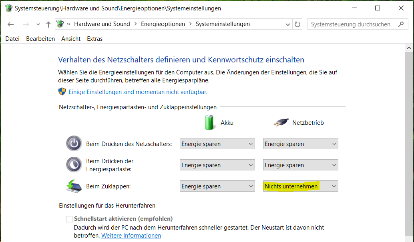Click the up arrow to parent folder

pos(48,24)
